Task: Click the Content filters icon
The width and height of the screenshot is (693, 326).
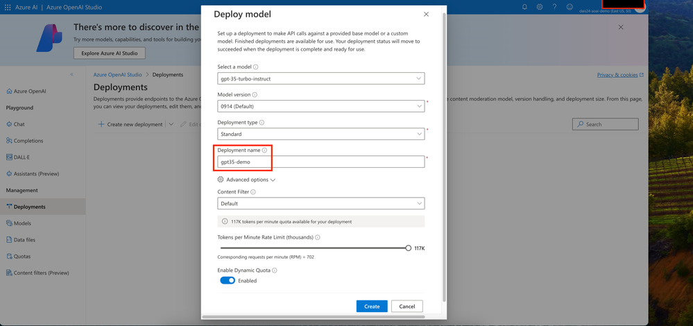Action: (9, 273)
